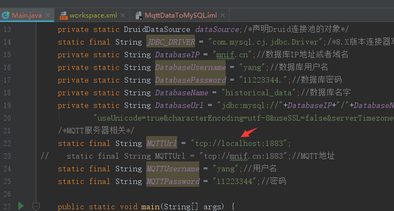Place cursor in "tcp://localhost:1883" string

pyautogui.click(x=239, y=143)
